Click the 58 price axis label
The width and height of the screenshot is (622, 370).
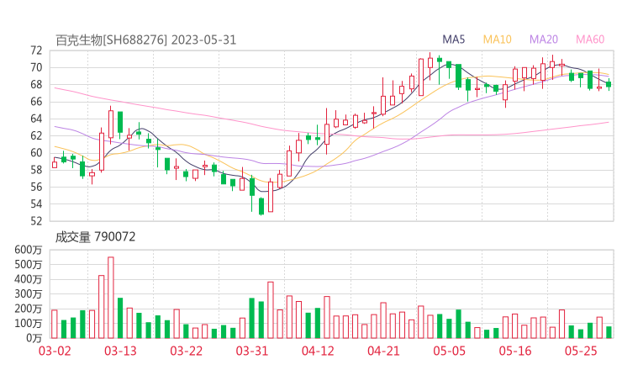click(36, 170)
